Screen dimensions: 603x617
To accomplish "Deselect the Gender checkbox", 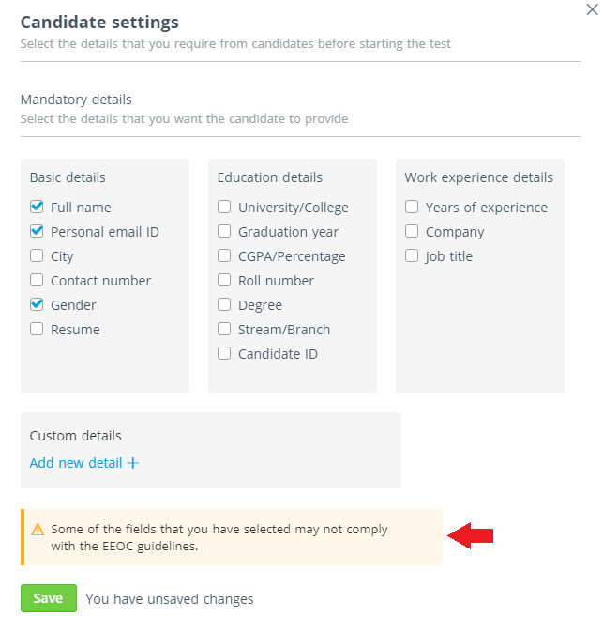I will coord(37,304).
